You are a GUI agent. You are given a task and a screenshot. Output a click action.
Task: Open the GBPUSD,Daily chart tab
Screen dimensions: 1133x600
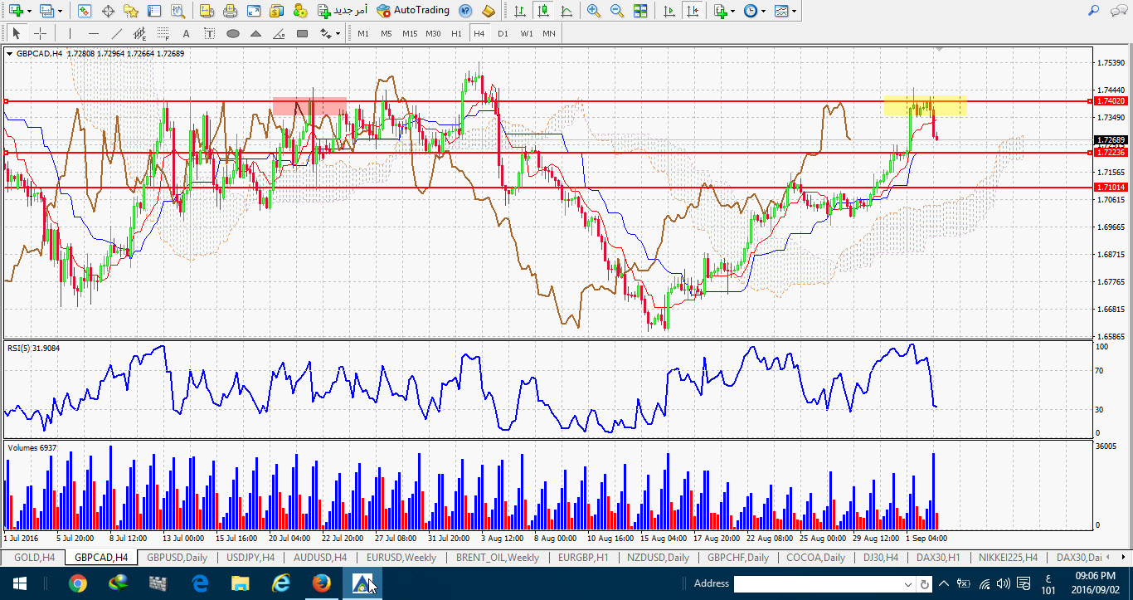(x=177, y=558)
